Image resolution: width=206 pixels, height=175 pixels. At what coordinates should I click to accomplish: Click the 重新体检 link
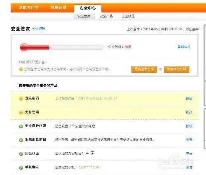(x=184, y=47)
